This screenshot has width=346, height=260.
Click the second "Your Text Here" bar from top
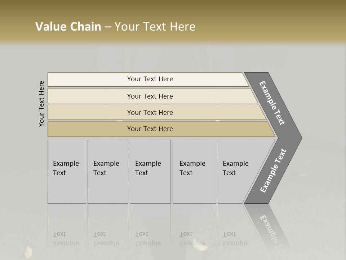[150, 96]
